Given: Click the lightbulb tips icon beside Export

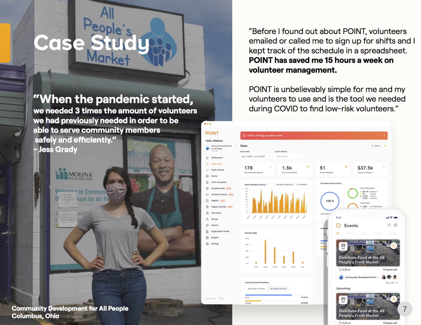Looking at the screenshot, I should [385, 146].
